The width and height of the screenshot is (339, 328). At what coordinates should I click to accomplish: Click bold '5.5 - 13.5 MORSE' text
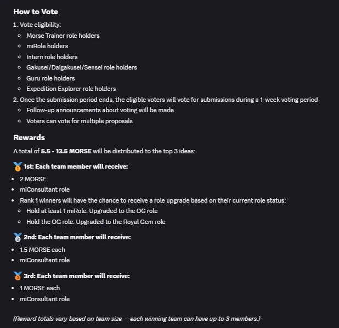66,151
